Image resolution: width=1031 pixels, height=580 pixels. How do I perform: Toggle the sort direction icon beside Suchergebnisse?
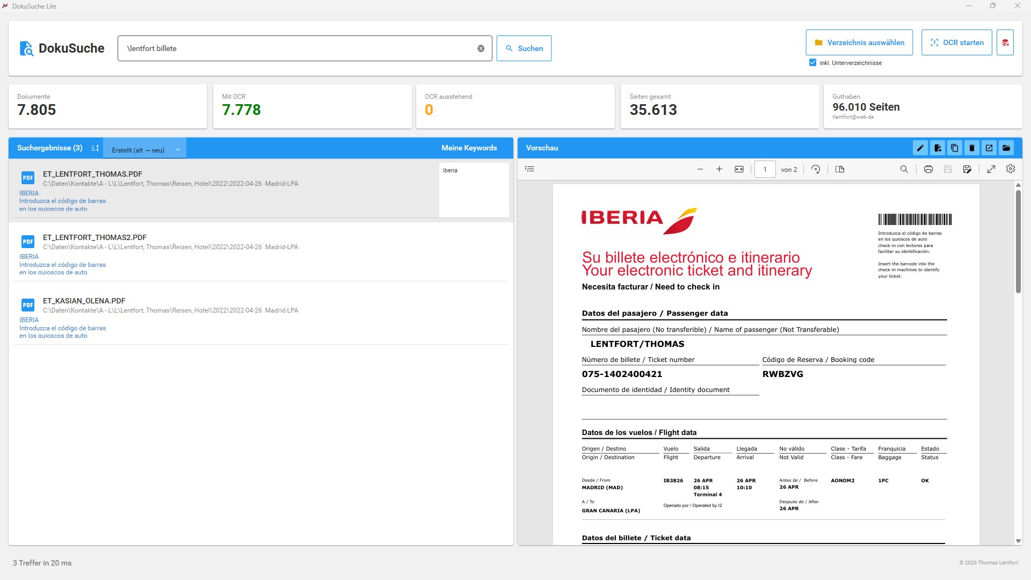95,148
